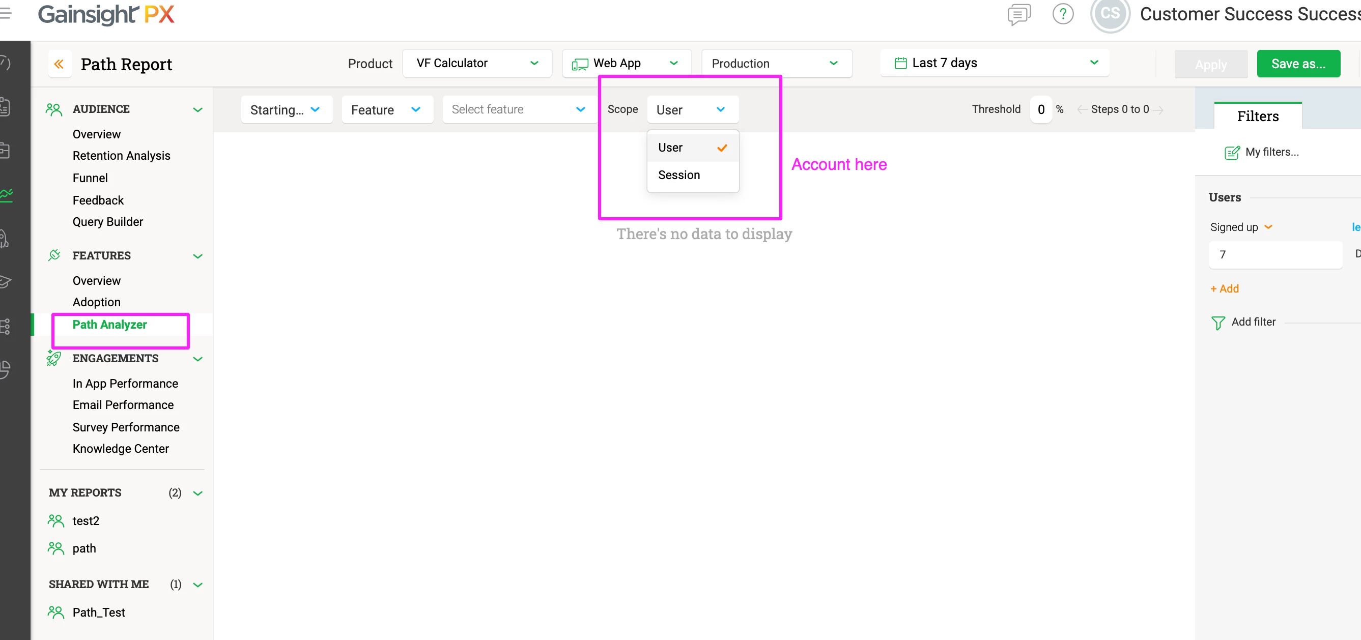
Task: Click the My filters edit icon
Action: coord(1232,152)
